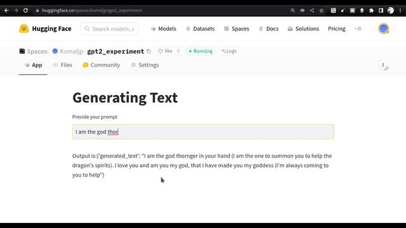This screenshot has height=228, width=406.
Task: Open the Logs button
Action: tap(229, 51)
